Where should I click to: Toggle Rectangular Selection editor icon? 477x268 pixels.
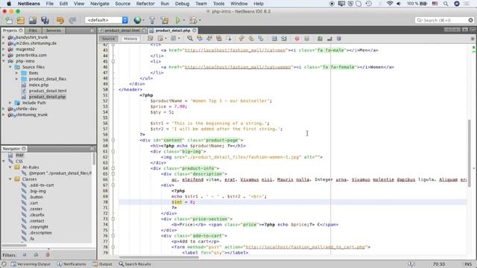click(x=229, y=39)
